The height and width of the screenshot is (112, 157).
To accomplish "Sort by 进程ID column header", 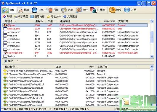I will (x=40, y=21).
